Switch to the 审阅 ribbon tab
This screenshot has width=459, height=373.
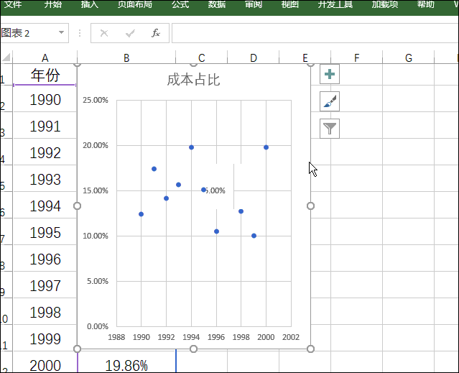254,4
